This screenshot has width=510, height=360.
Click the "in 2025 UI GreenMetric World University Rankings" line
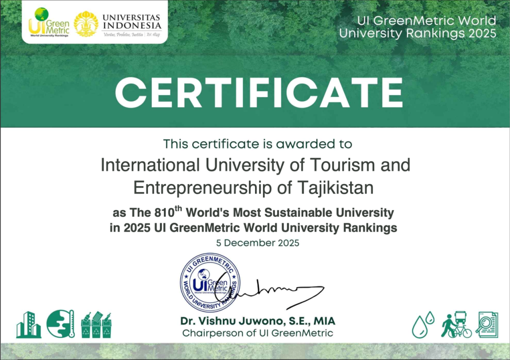tap(253, 228)
